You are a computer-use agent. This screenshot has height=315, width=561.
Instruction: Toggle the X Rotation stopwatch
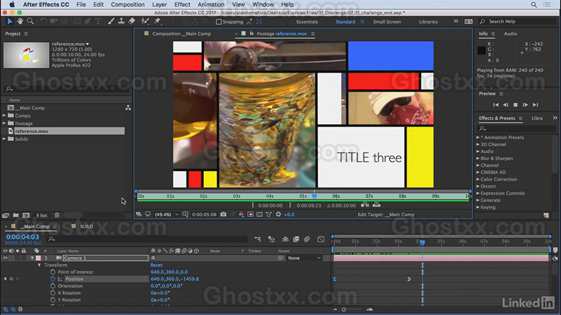point(52,293)
